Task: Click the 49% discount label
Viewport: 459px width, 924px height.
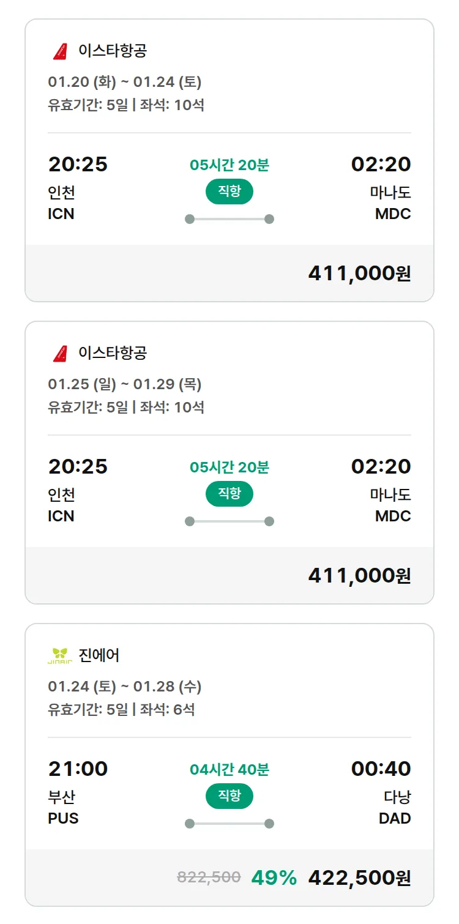Action: point(274,878)
